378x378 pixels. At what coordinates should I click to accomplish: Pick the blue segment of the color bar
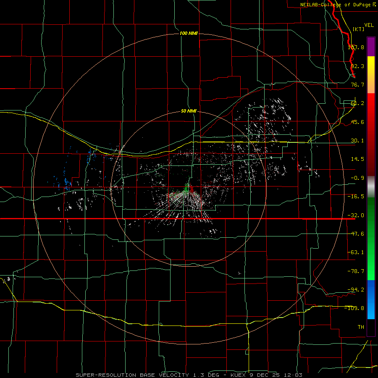coord(371,299)
